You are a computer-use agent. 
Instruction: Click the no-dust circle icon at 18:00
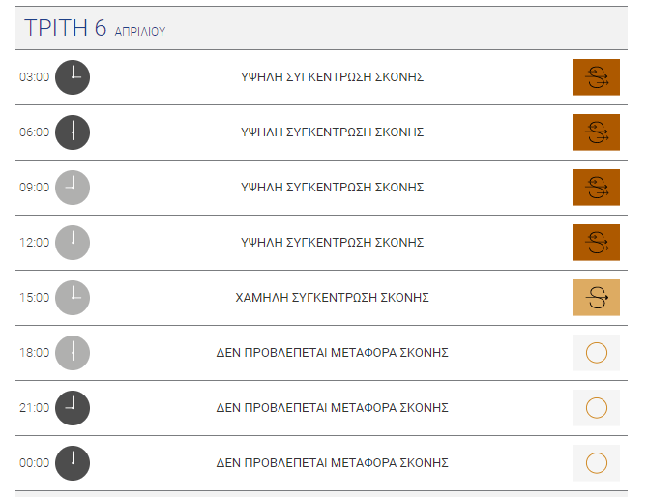point(597,353)
